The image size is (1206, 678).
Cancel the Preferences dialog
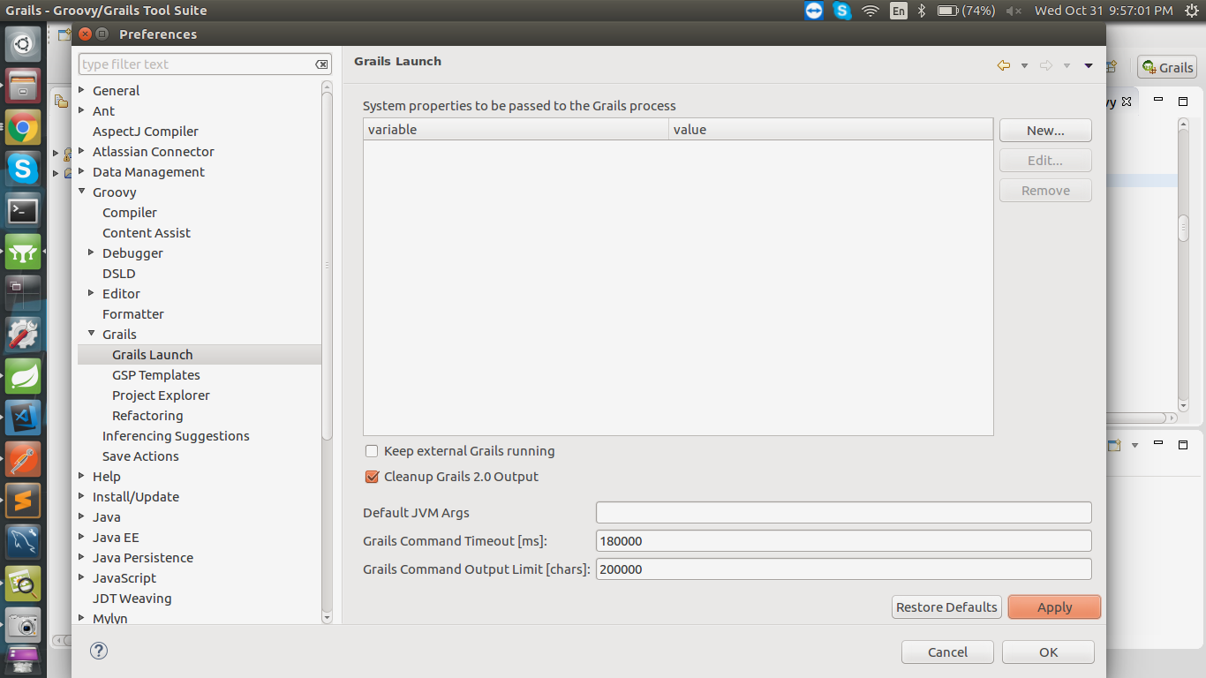(x=947, y=652)
